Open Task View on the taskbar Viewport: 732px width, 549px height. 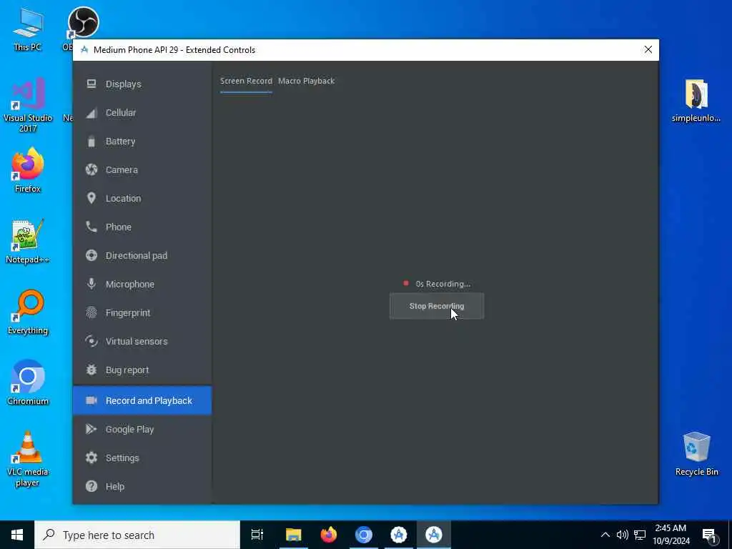point(257,535)
